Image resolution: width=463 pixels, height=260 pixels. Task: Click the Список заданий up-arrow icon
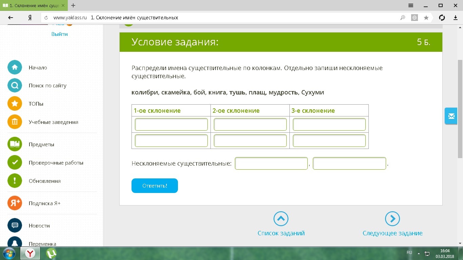[281, 219]
